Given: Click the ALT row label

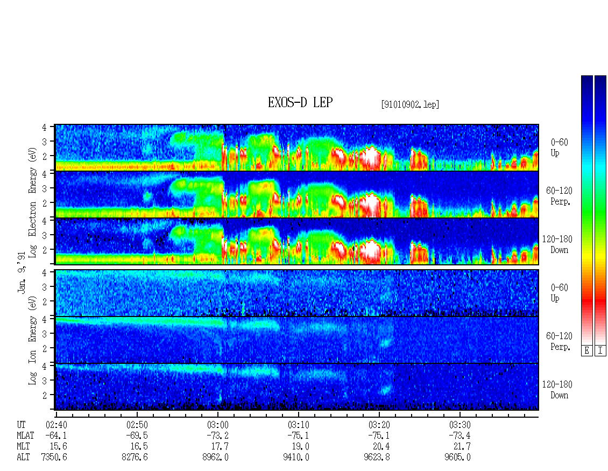Looking at the screenshot, I should pyautogui.click(x=23, y=458).
